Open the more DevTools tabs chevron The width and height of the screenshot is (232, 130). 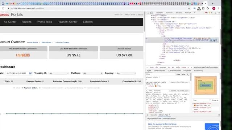click(195, 13)
